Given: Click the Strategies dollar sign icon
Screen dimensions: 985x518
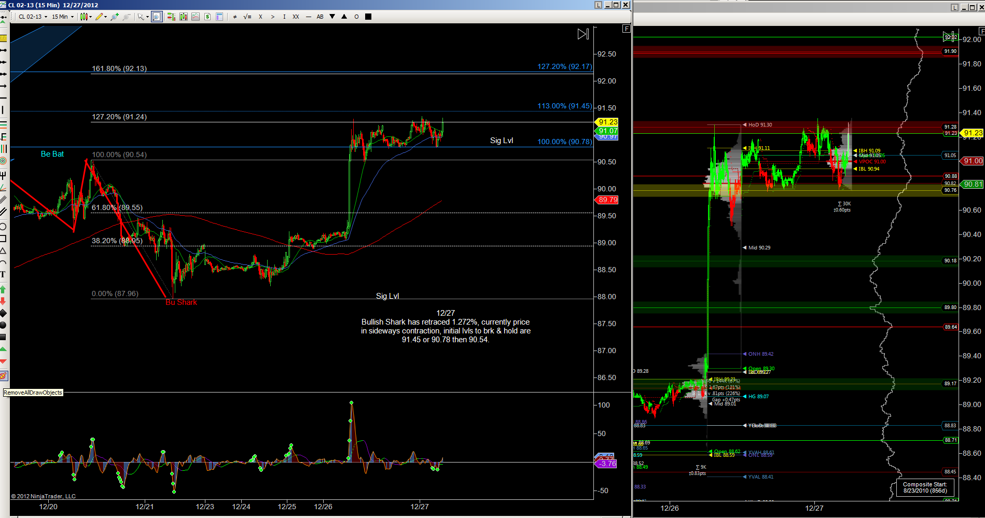Looking at the screenshot, I should click(x=207, y=17).
